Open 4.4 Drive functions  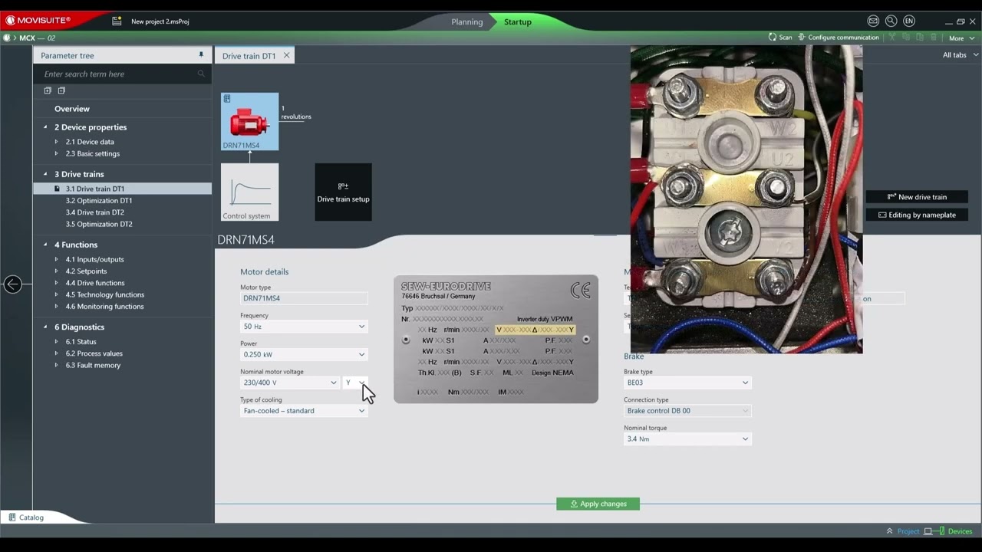[95, 283]
